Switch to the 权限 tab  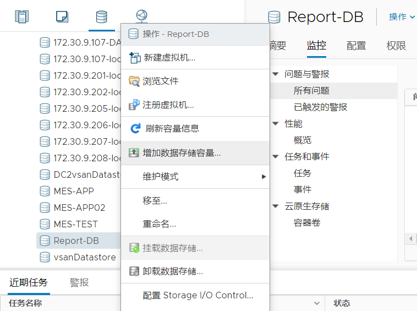[396, 46]
